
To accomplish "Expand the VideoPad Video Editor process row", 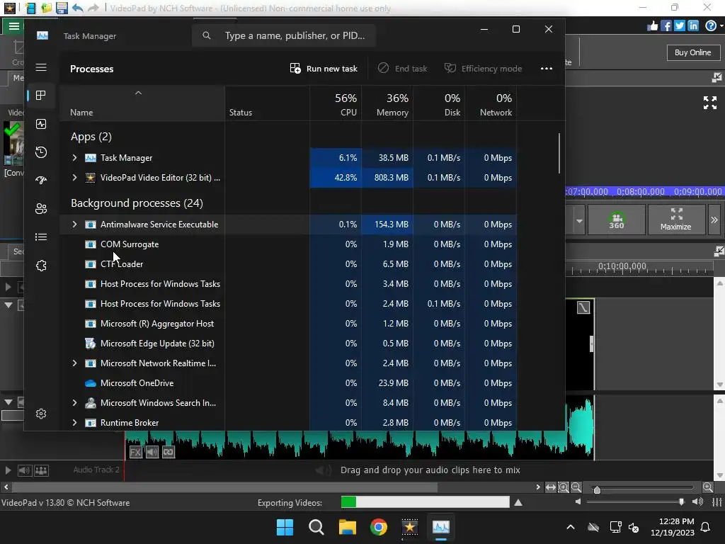I will pos(74,178).
